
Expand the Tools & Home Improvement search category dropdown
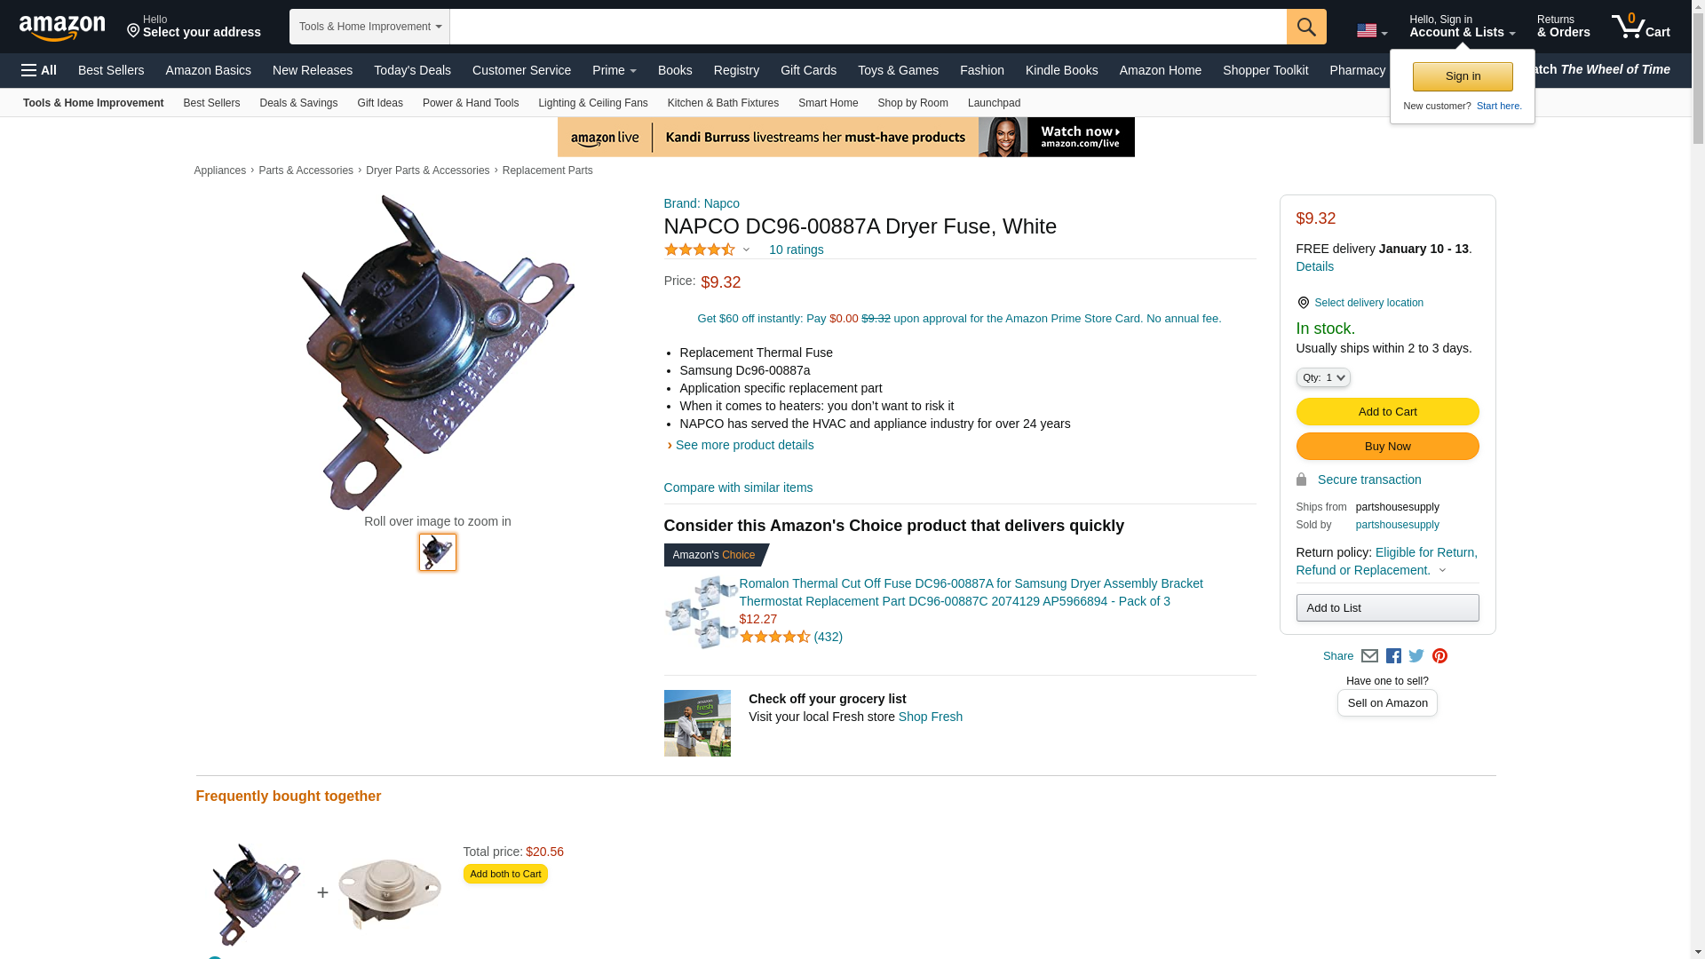click(x=369, y=27)
